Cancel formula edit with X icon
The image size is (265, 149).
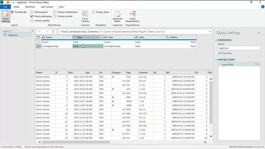(40, 31)
